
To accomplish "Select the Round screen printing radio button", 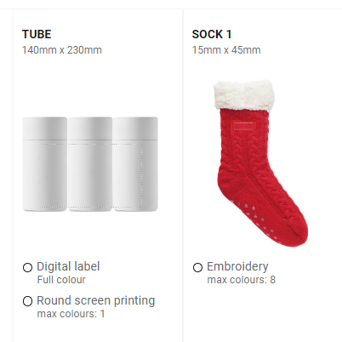I will click(x=27, y=301).
